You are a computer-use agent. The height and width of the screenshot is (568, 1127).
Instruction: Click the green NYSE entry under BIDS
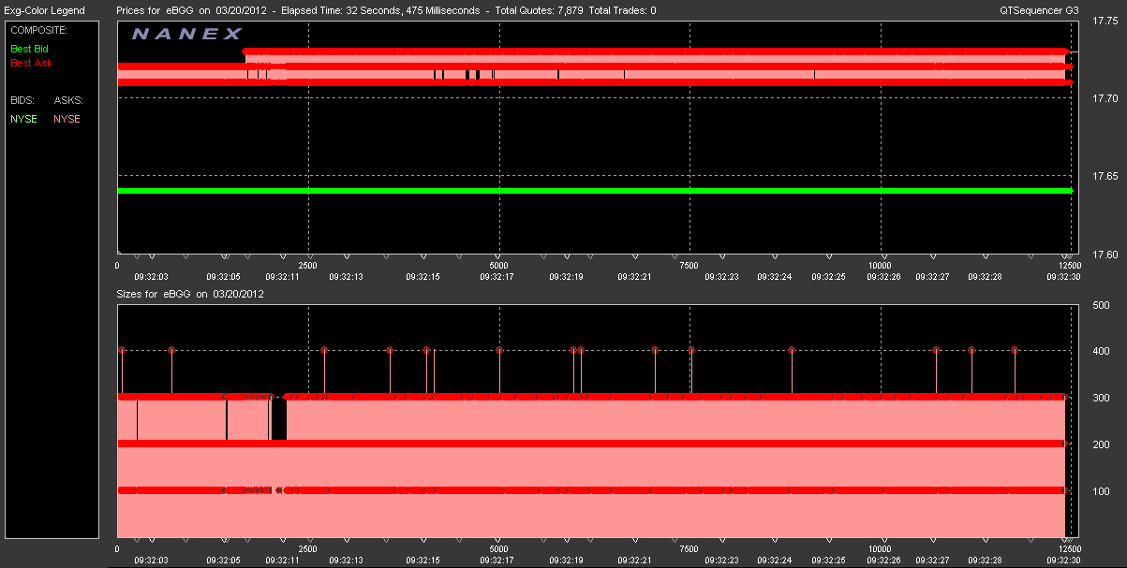coord(23,119)
